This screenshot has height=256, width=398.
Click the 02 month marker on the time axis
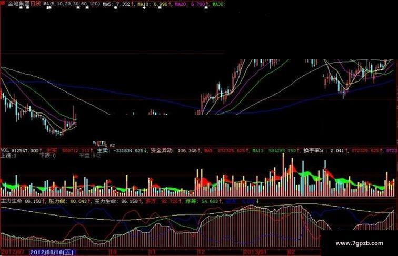click(291, 252)
